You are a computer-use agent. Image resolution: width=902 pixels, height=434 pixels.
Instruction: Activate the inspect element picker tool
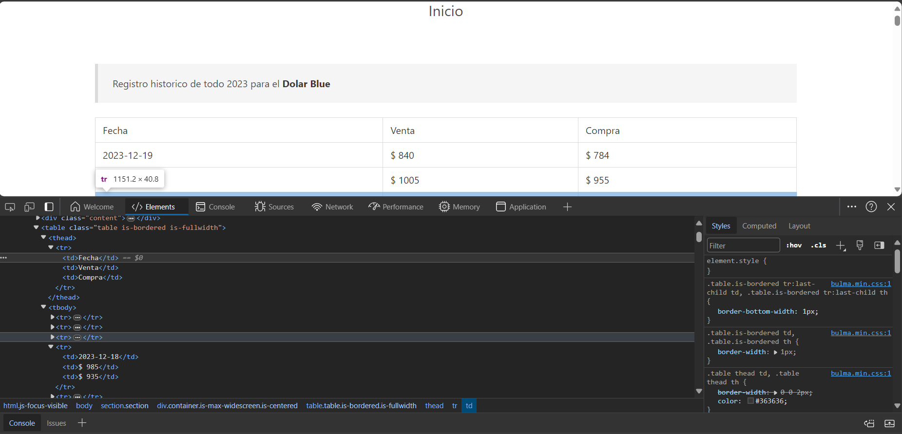[10, 207]
